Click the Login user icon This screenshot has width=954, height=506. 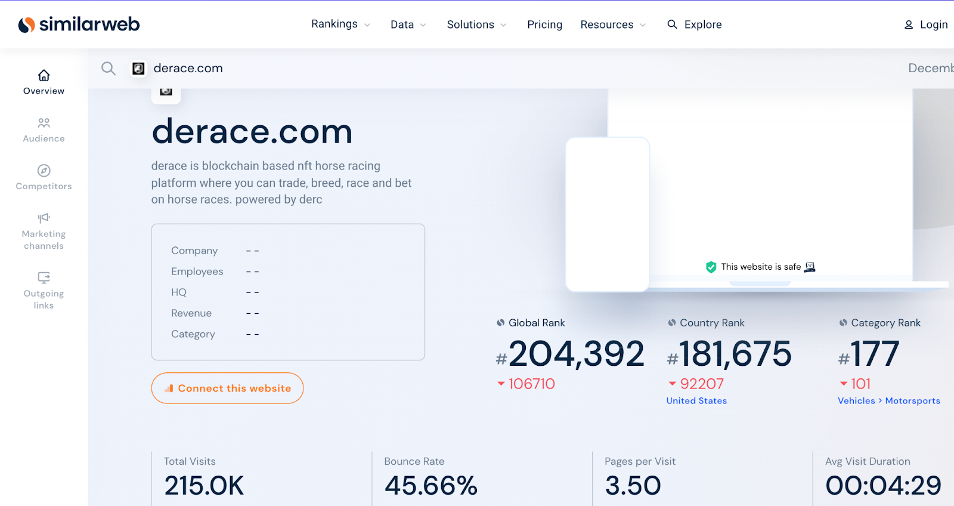(x=909, y=25)
